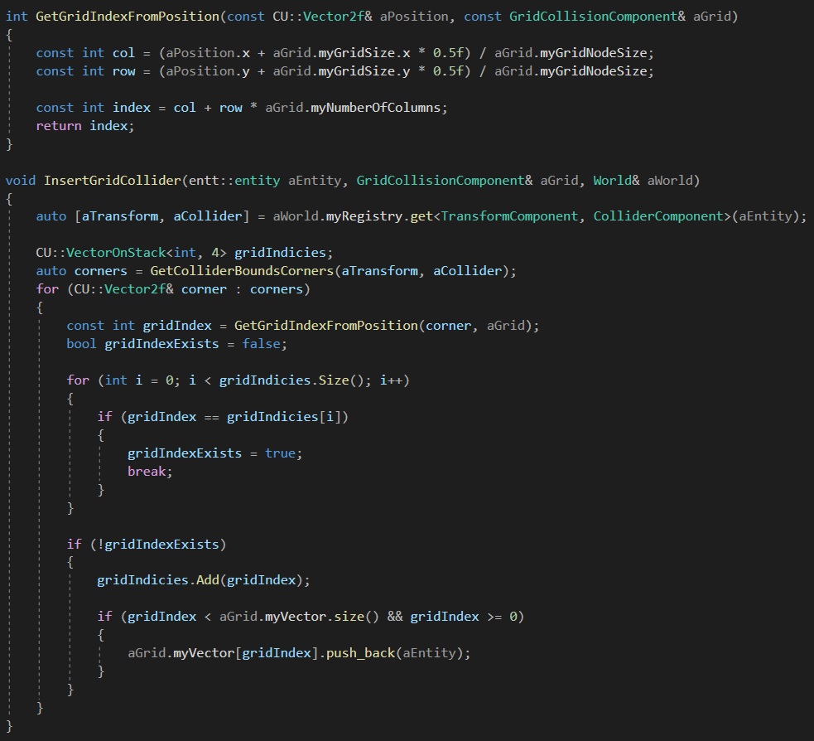The image size is (814, 741).
Task: Click the InsertGridCollider function name
Action: (112, 181)
